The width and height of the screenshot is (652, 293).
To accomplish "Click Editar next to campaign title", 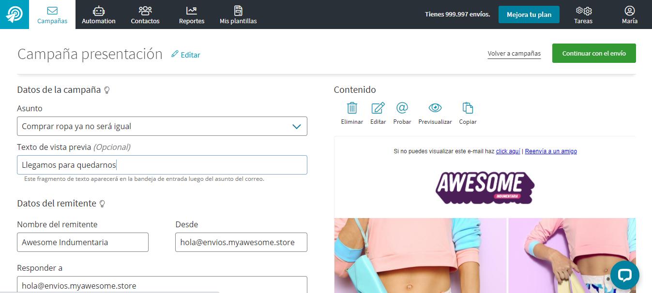I will [186, 55].
